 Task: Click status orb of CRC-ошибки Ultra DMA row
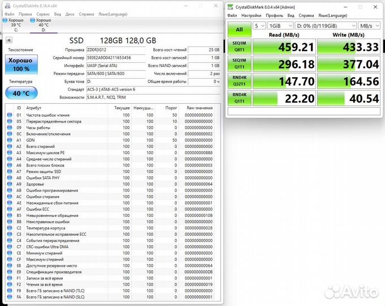coord(10,246)
